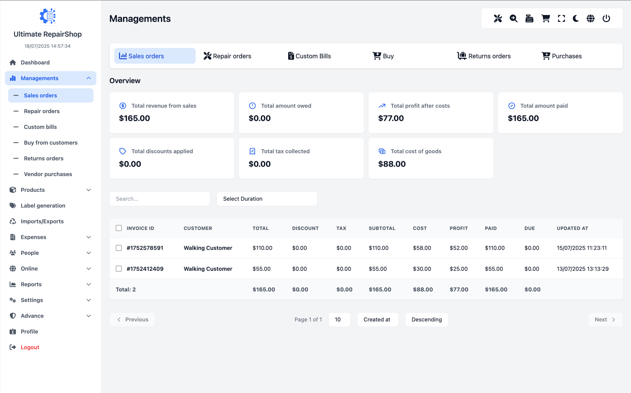The height and width of the screenshot is (393, 631).
Task: Click the red Logout link
Action: 30,347
